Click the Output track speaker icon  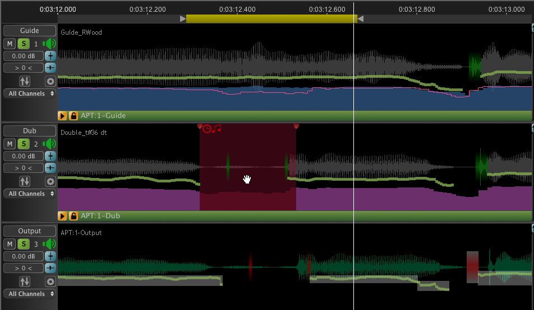tap(50, 244)
